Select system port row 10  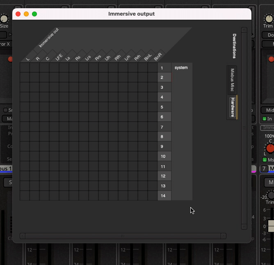164,156
